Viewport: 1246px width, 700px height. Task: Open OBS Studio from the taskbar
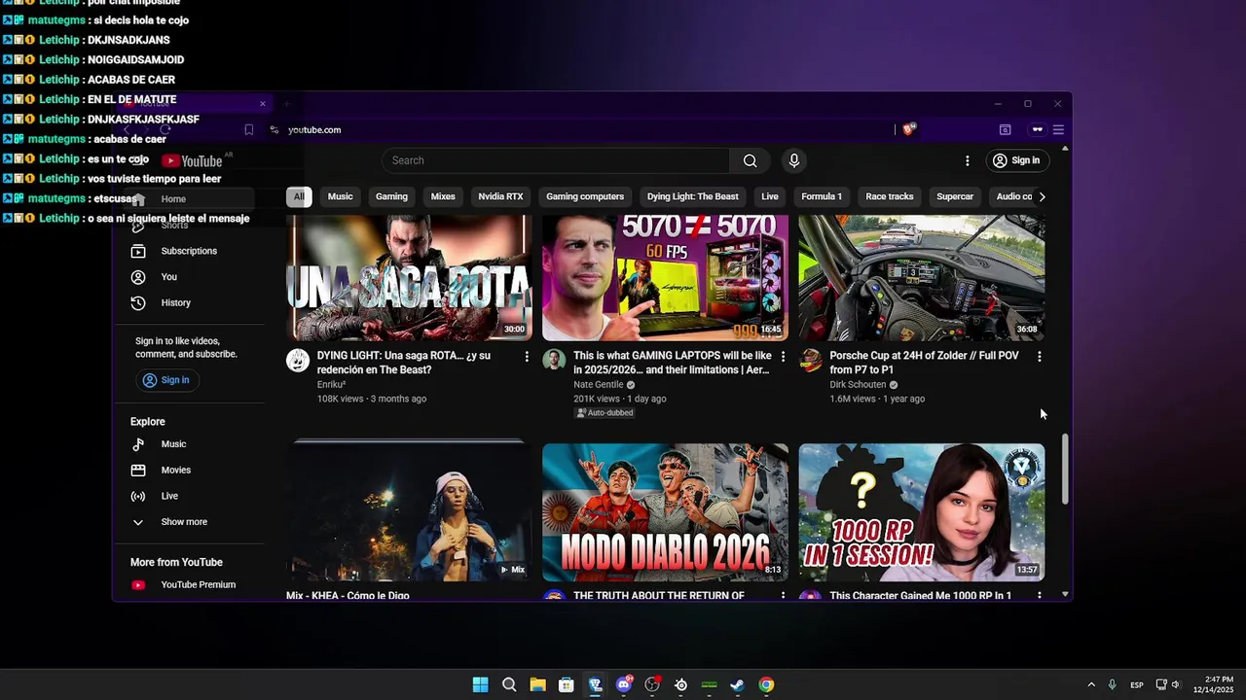(x=652, y=684)
